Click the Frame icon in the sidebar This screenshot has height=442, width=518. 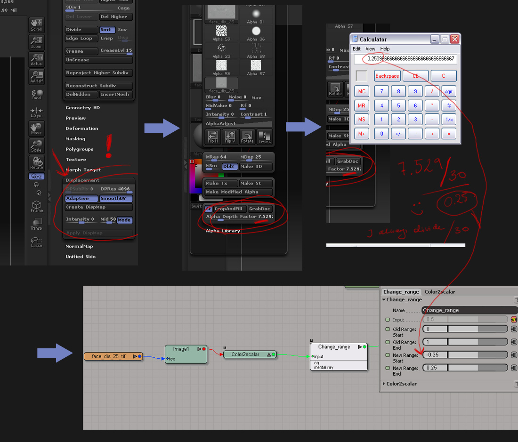point(36,206)
